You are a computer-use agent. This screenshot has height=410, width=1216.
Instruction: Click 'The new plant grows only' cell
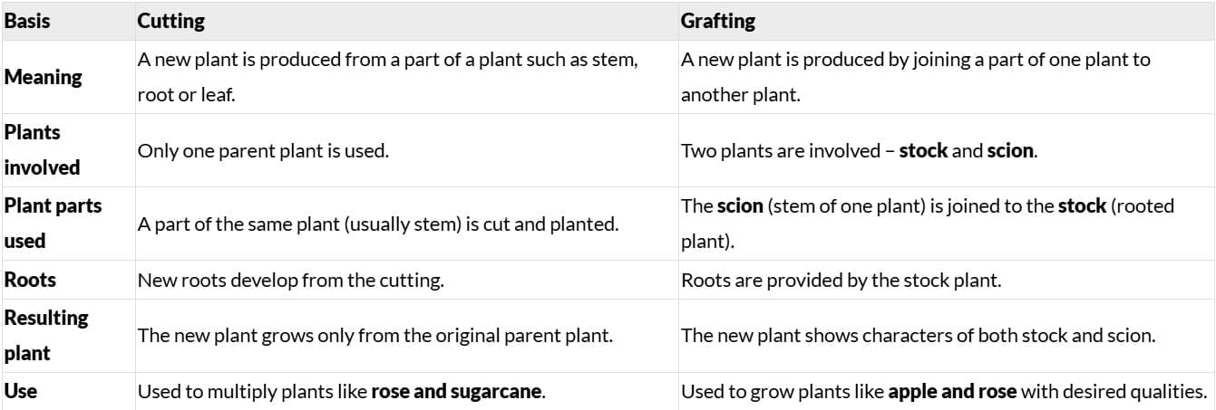coord(375,336)
